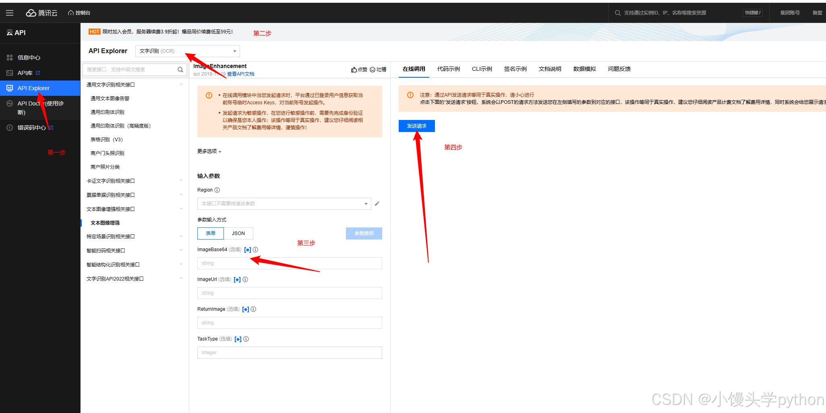Select 商户照片分类 interface

[105, 167]
